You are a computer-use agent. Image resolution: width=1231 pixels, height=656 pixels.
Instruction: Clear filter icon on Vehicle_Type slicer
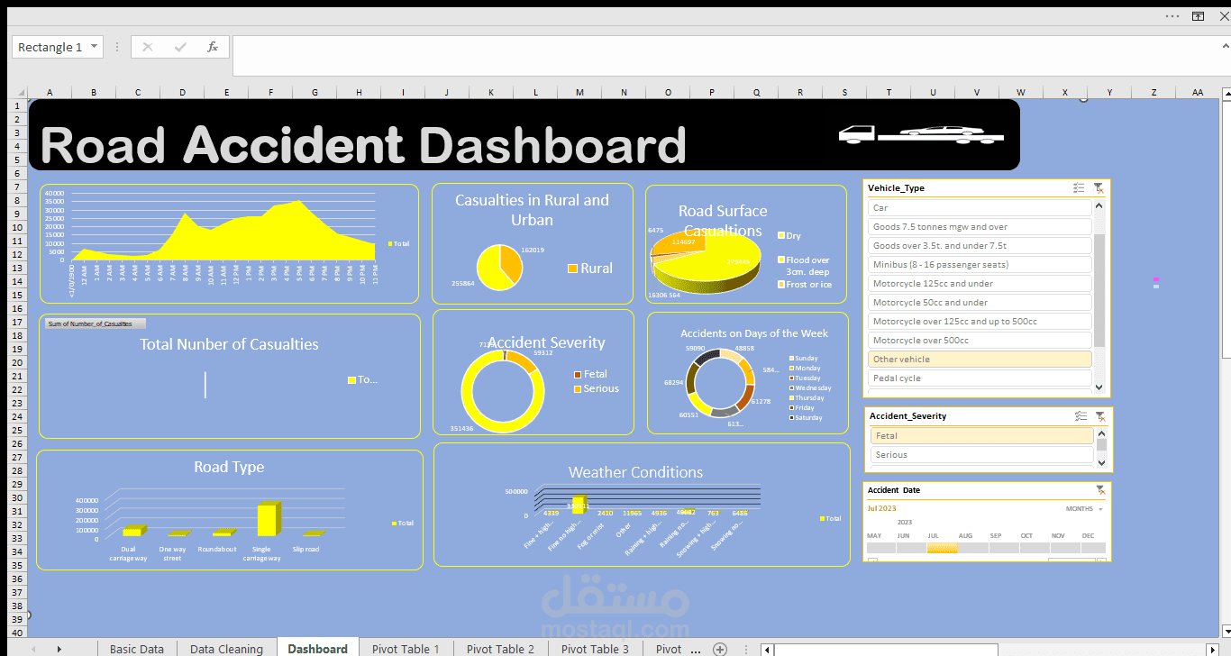[1099, 188]
